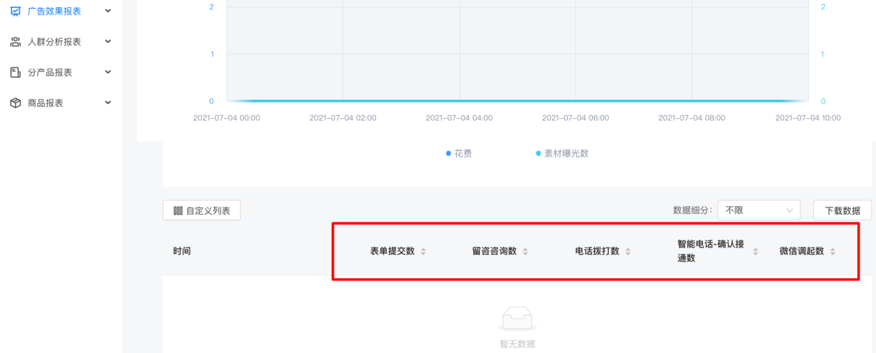Click the 下载数据 button
The height and width of the screenshot is (353, 876).
[x=842, y=210]
